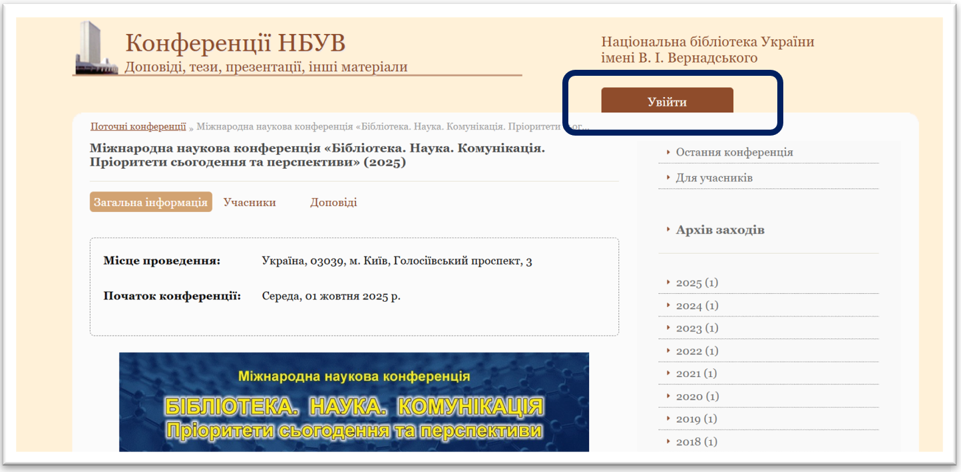Expand the 2024 archive entry

[697, 306]
